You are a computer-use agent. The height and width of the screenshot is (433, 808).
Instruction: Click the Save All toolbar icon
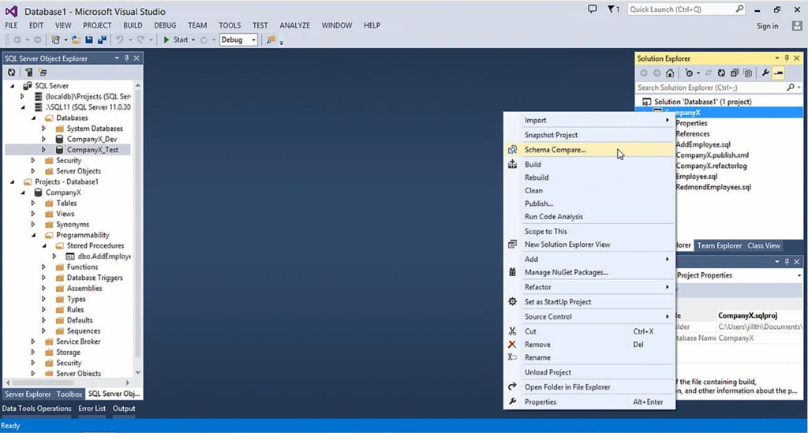point(102,39)
